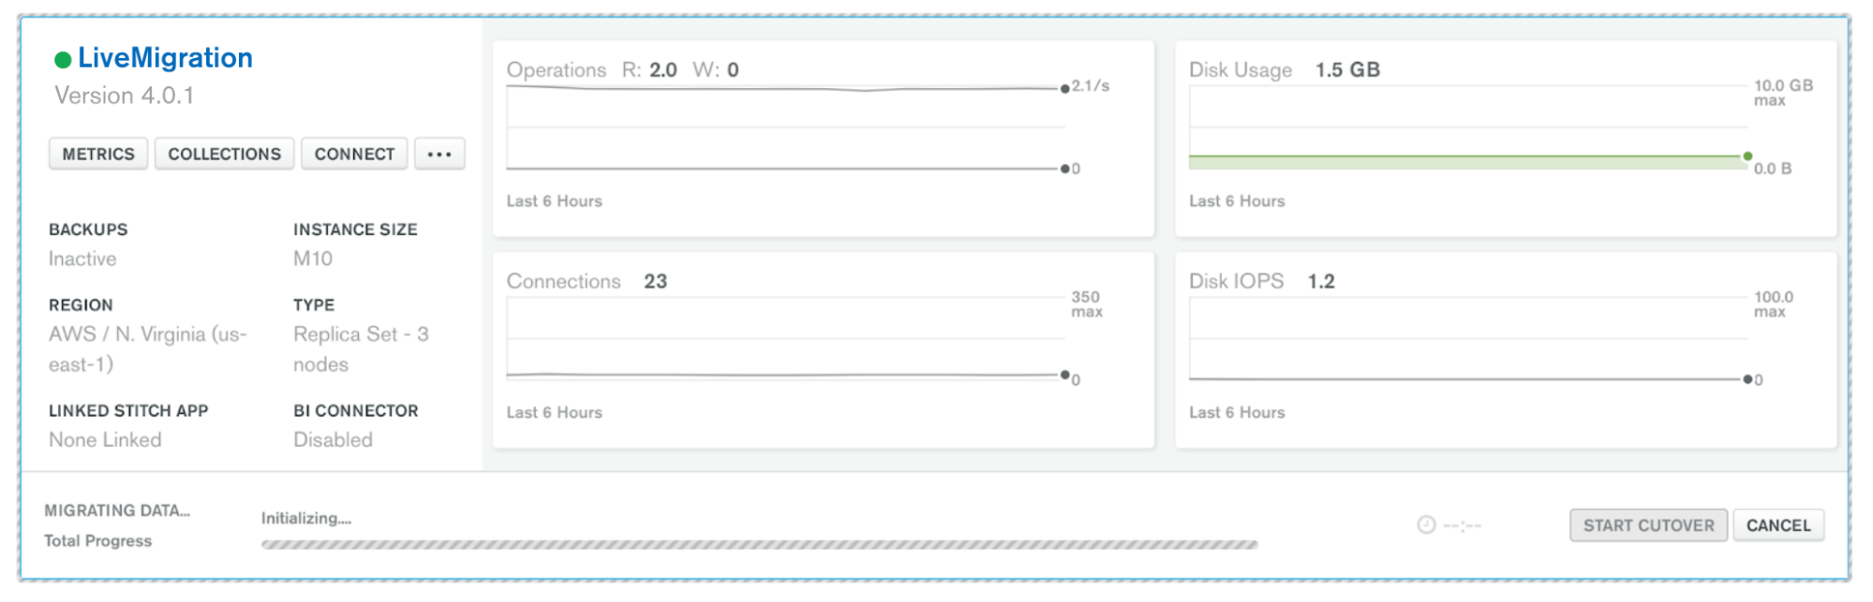Click the green Disk Usage data point
The image size is (1873, 602).
pyautogui.click(x=1747, y=156)
